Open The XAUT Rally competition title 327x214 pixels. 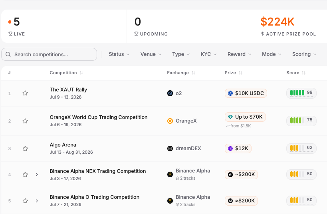coord(68,89)
